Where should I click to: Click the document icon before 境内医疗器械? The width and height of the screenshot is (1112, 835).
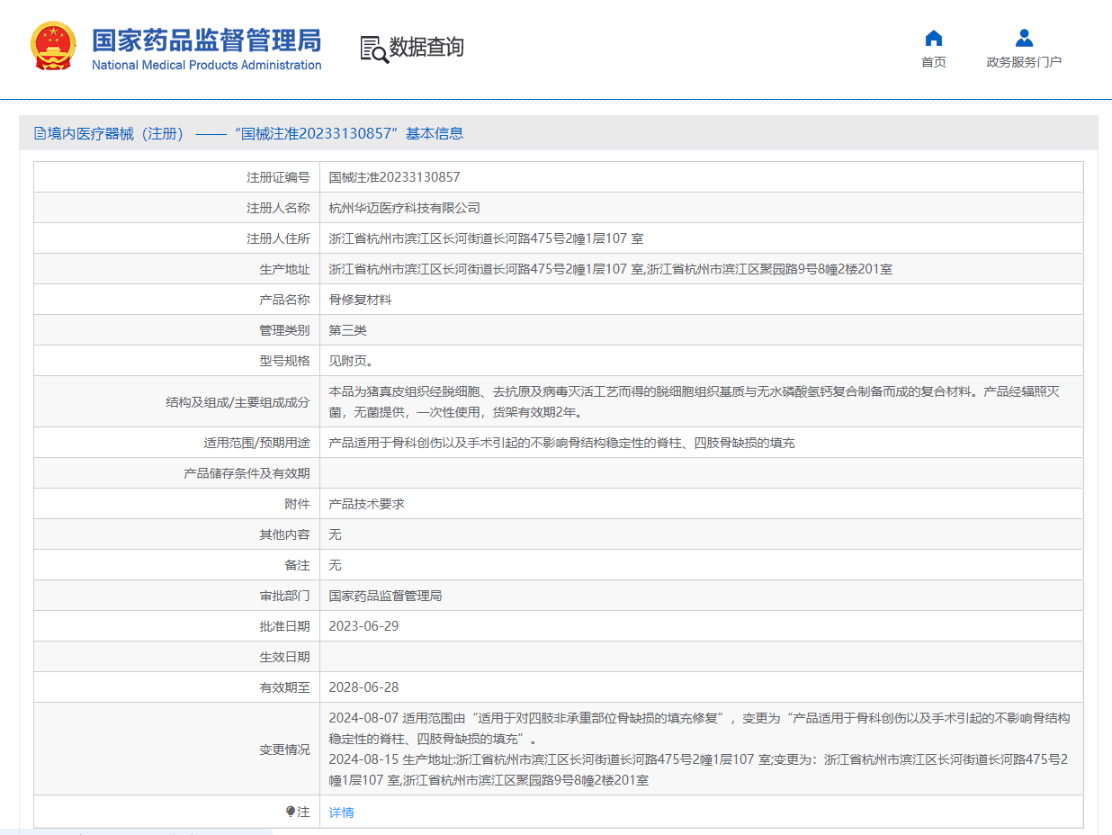[40, 133]
